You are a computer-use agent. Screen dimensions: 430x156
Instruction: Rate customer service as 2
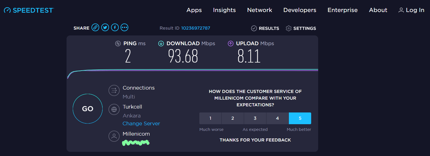click(x=233, y=118)
